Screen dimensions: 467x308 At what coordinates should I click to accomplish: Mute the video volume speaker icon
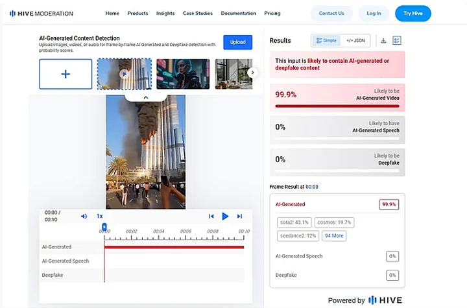[84, 216]
